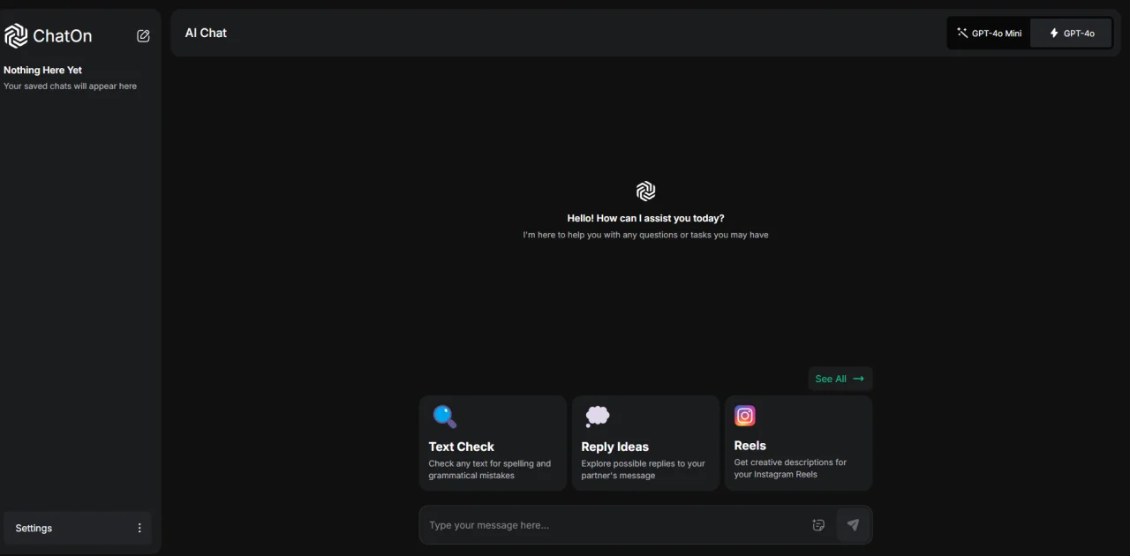Click the AI Chat header title
The width and height of the screenshot is (1130, 556).
coord(206,33)
